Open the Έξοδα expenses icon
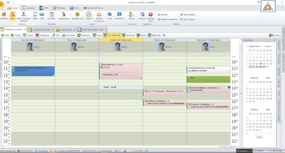 (x=89, y=16)
